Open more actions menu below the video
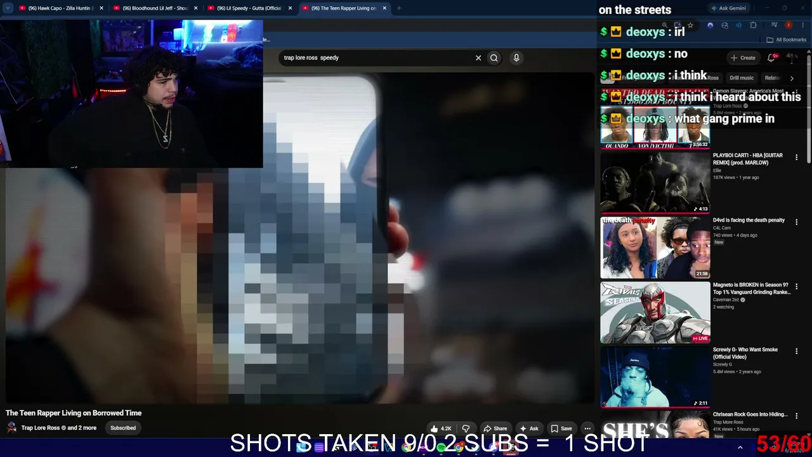This screenshot has width=812, height=457. click(587, 428)
